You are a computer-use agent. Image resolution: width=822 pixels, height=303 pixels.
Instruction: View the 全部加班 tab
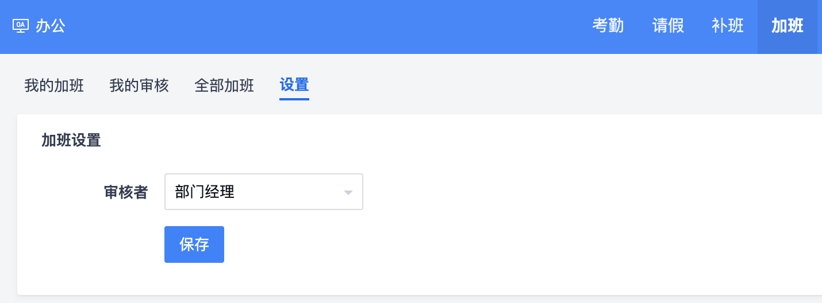[224, 86]
